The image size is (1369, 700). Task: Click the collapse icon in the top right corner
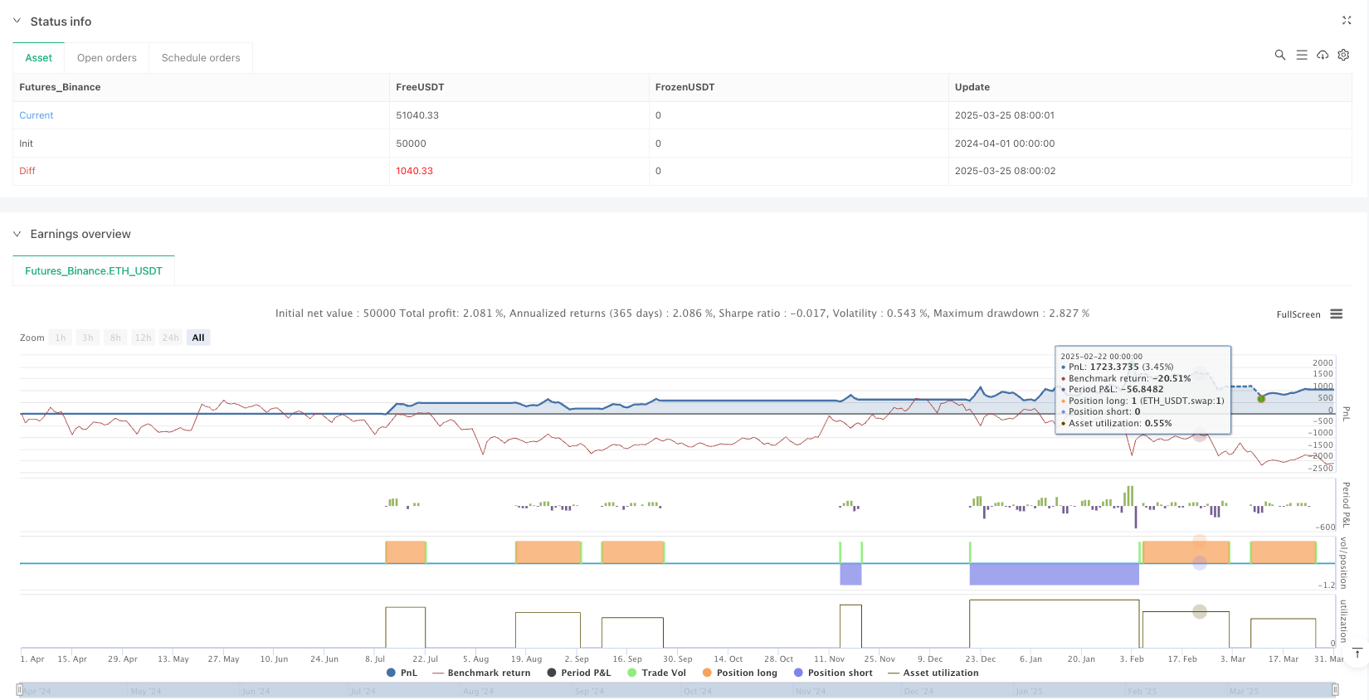point(1346,21)
